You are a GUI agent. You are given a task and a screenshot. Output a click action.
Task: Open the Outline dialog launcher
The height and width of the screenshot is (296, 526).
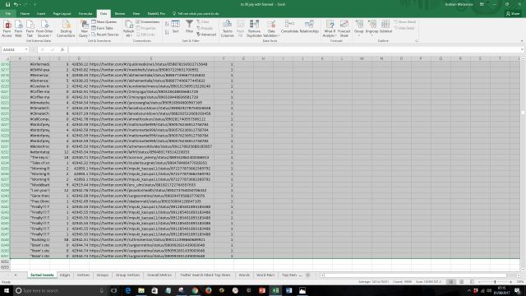[x=417, y=41]
